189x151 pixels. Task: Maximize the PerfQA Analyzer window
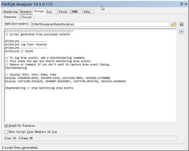click(x=182, y=4)
